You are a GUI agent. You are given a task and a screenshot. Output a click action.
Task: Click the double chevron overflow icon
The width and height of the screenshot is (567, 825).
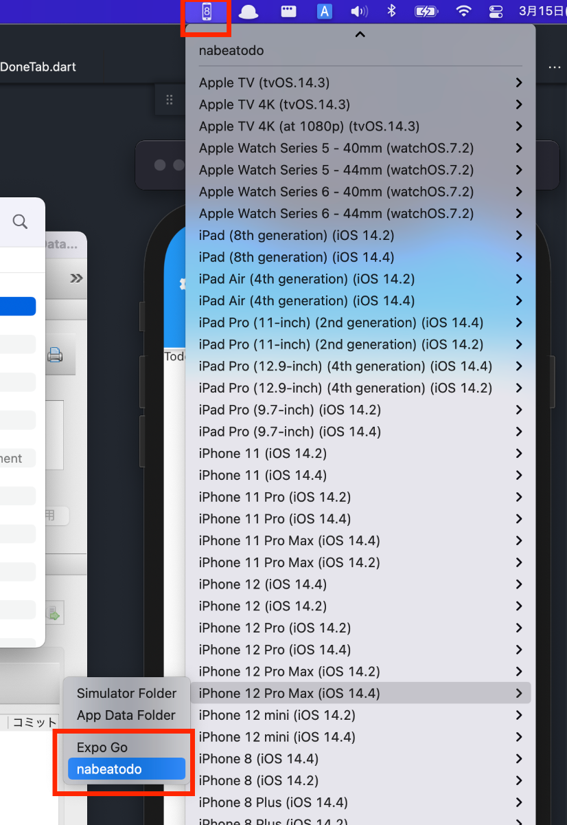(x=76, y=278)
